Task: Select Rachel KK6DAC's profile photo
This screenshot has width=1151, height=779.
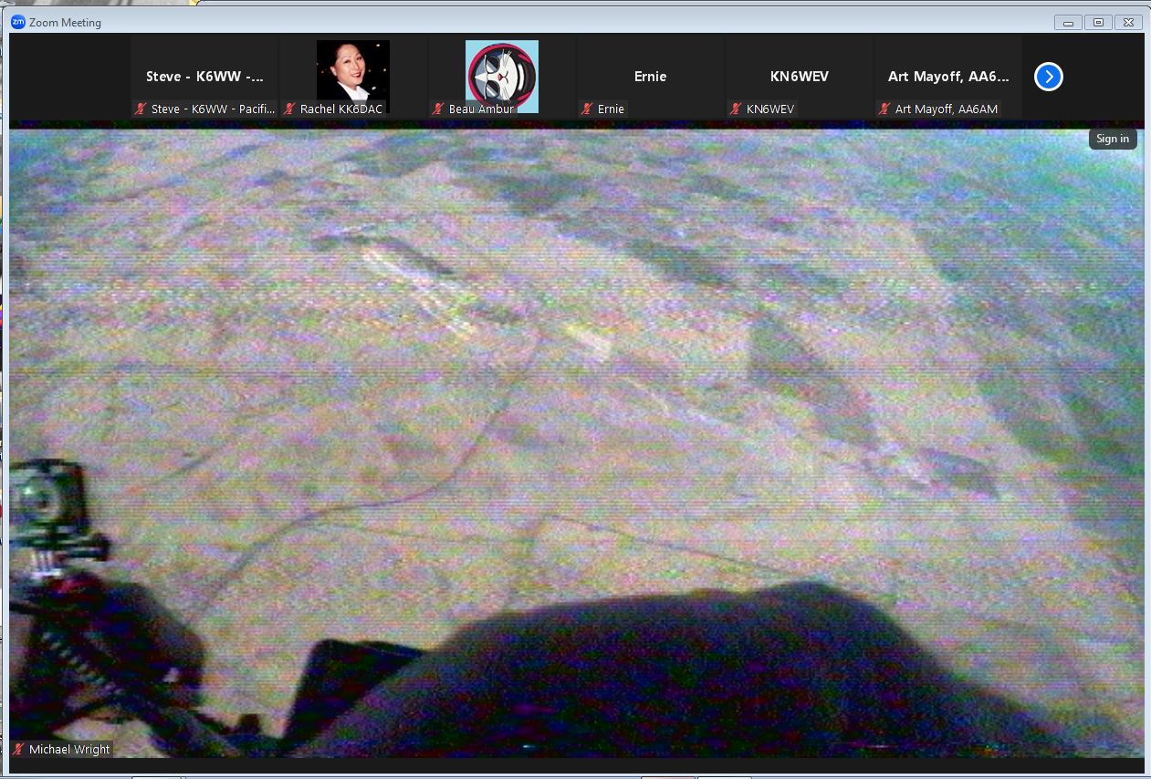Action: [x=352, y=69]
